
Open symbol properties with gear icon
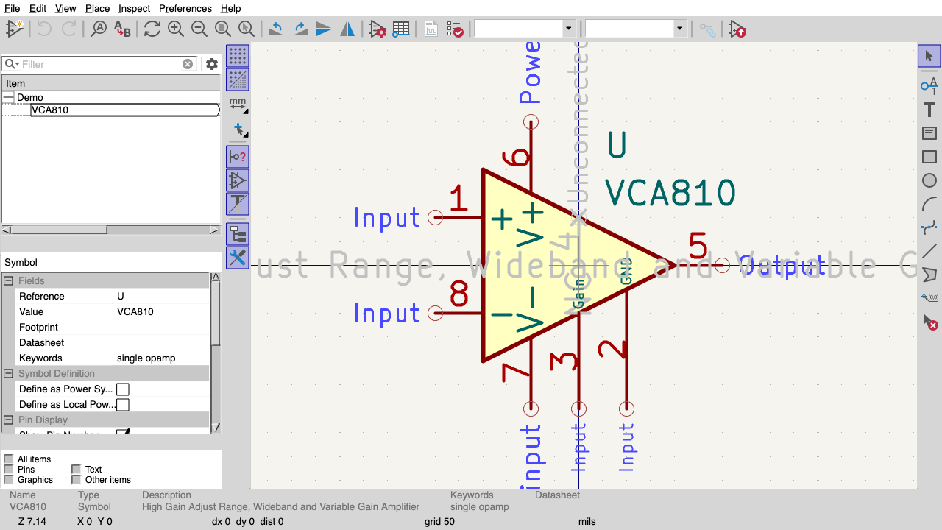[378, 29]
